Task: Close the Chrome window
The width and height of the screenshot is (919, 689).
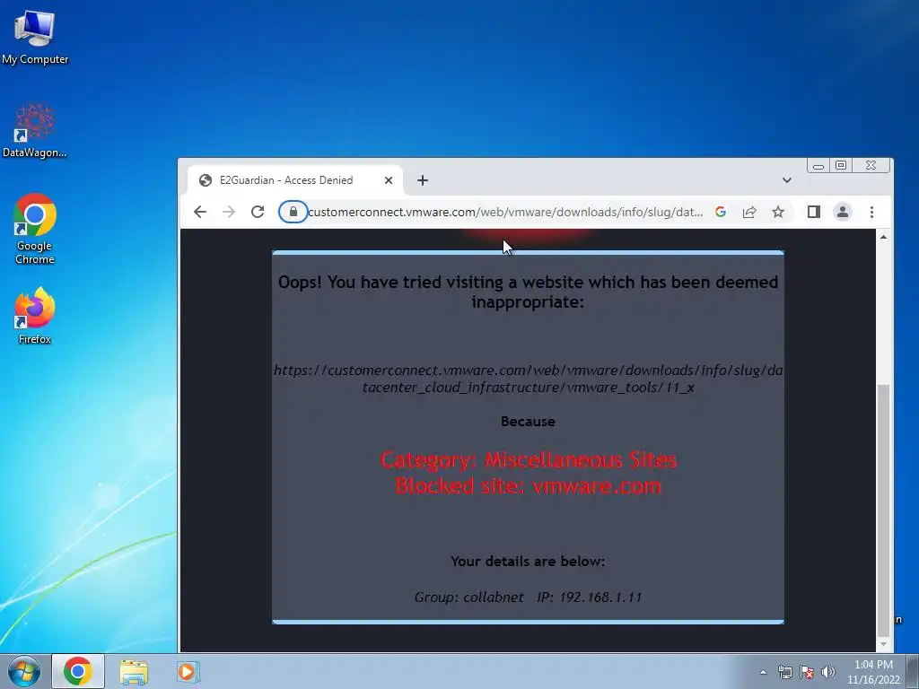Action: tap(871, 166)
